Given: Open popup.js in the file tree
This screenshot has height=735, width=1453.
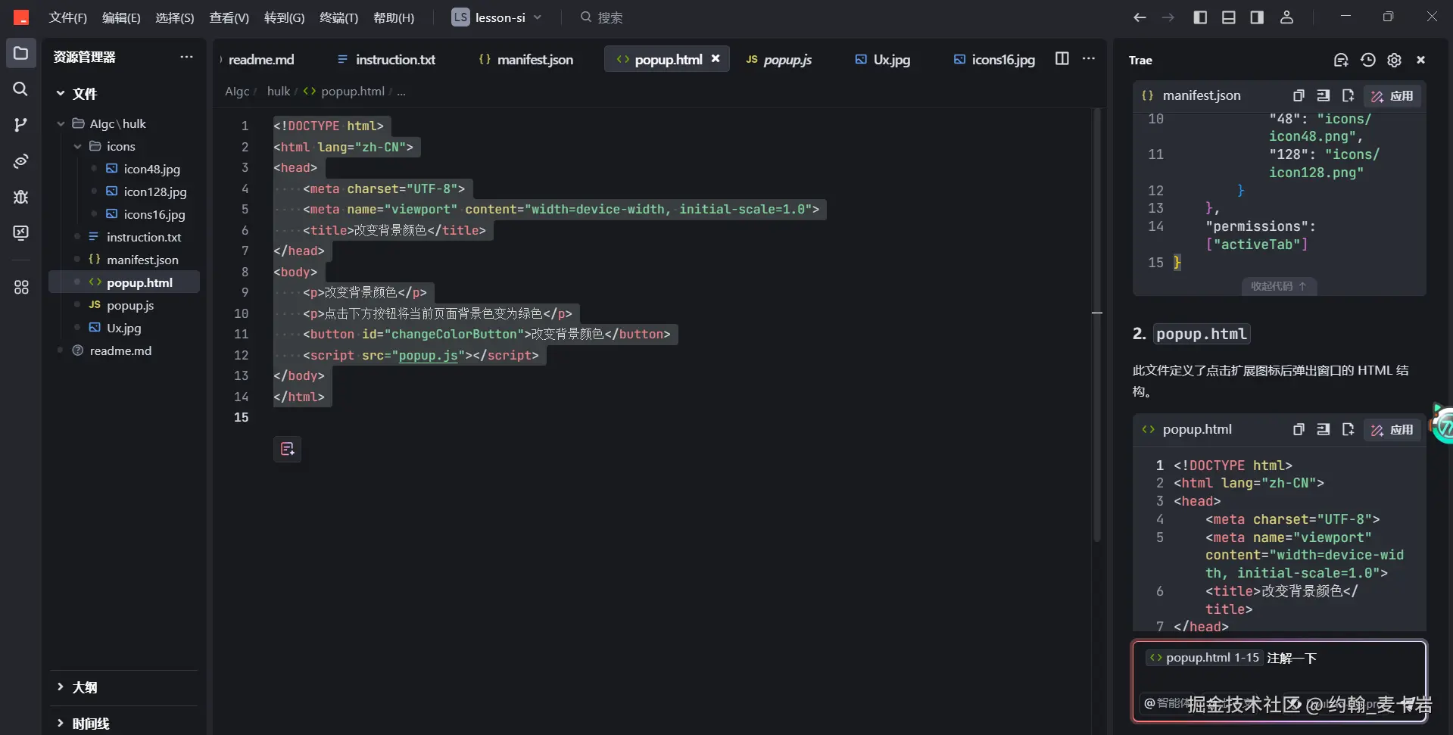Looking at the screenshot, I should click(x=130, y=305).
